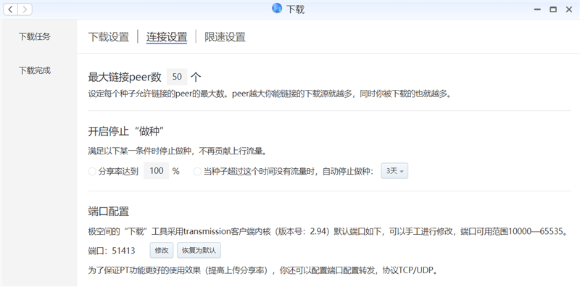Select the 连接设置 tab
Viewport: 580px width, 287px height.
click(x=167, y=37)
